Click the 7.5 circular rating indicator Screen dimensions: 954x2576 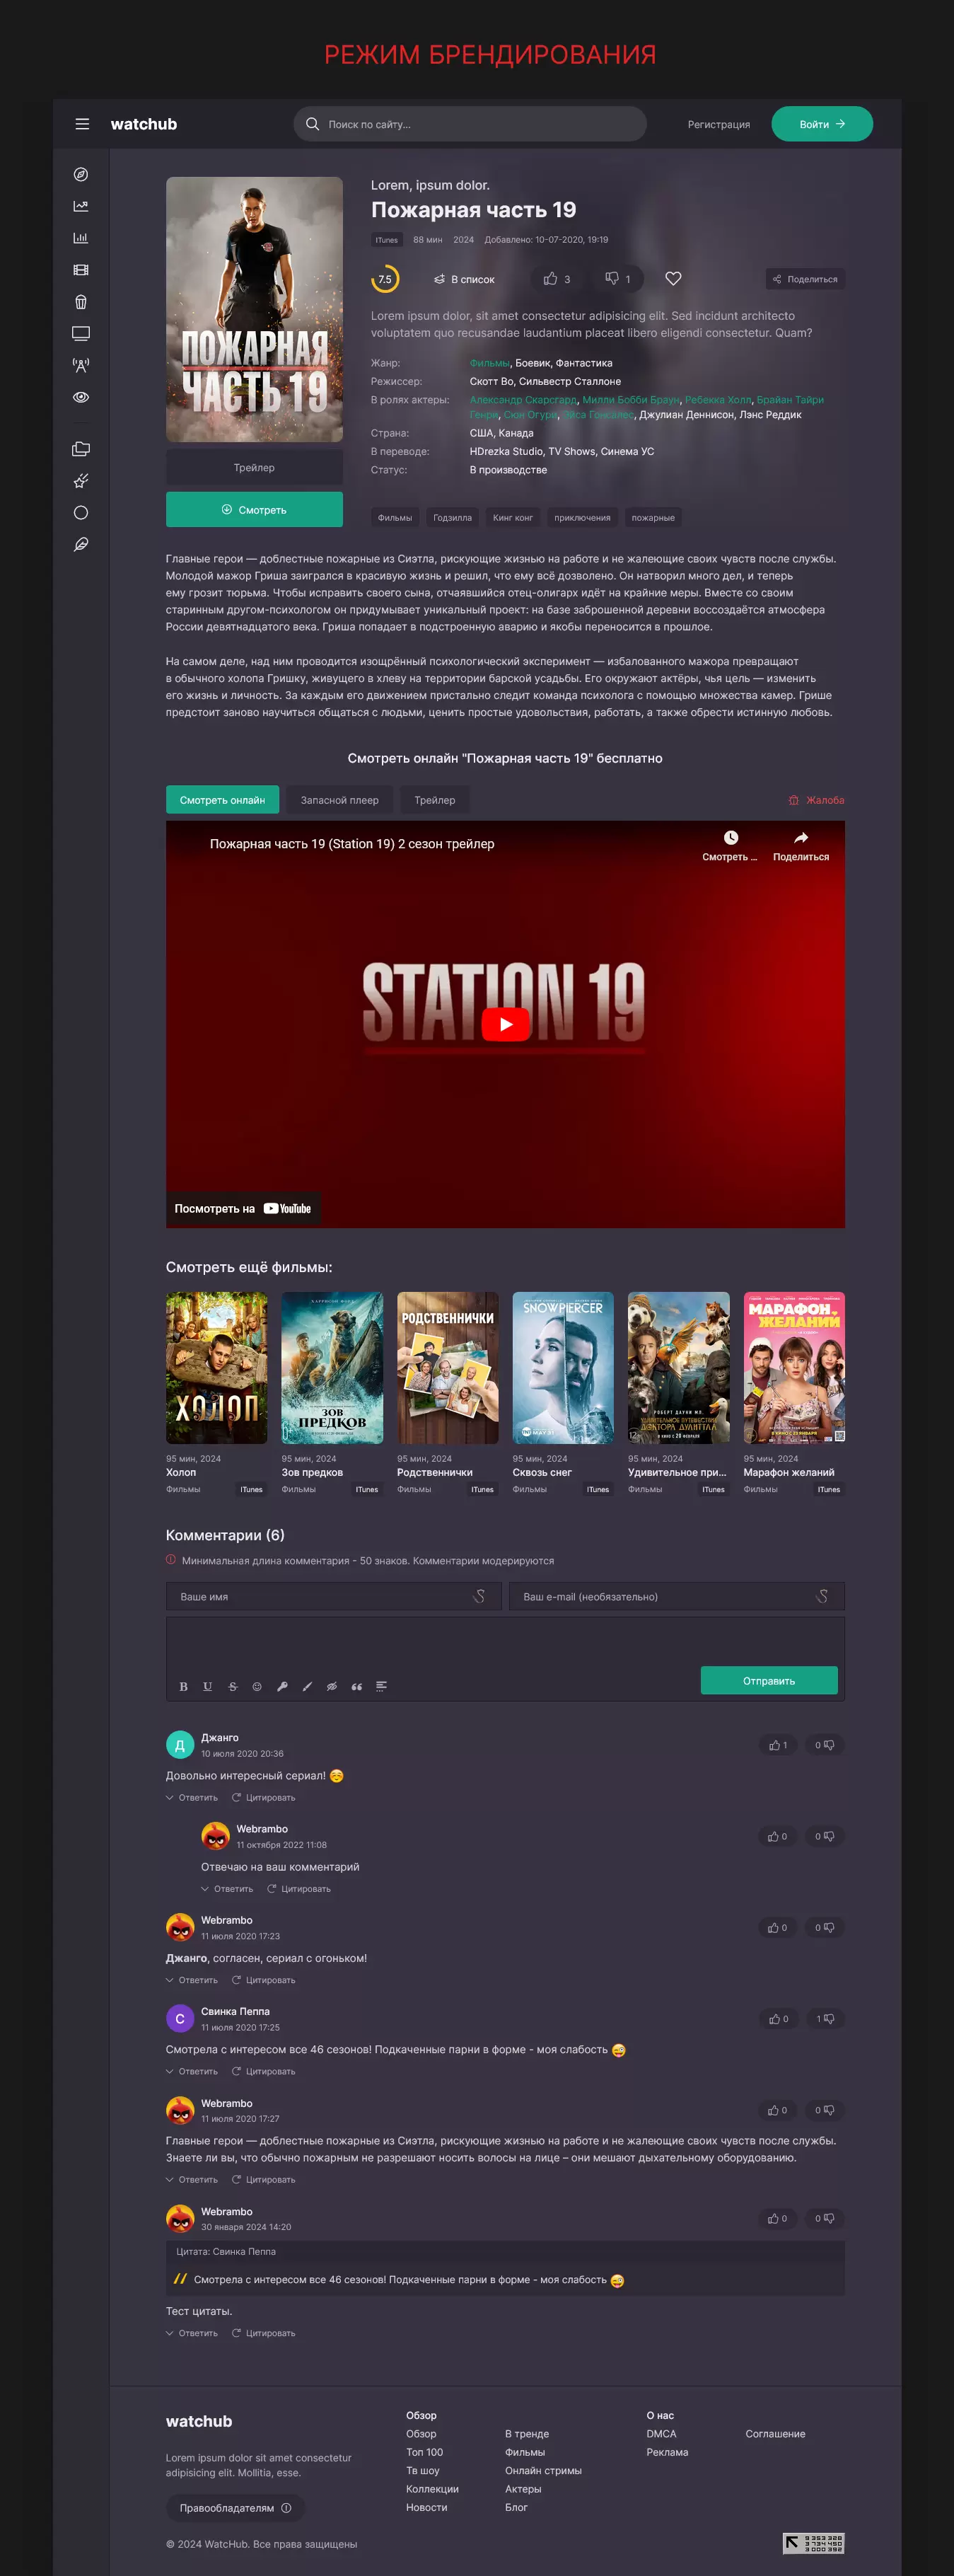[x=385, y=279]
